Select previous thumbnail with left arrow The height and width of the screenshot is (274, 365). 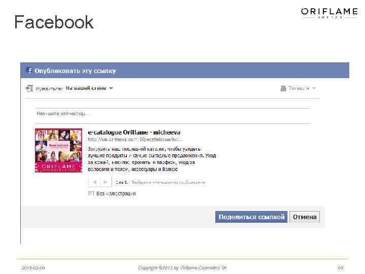(94, 182)
